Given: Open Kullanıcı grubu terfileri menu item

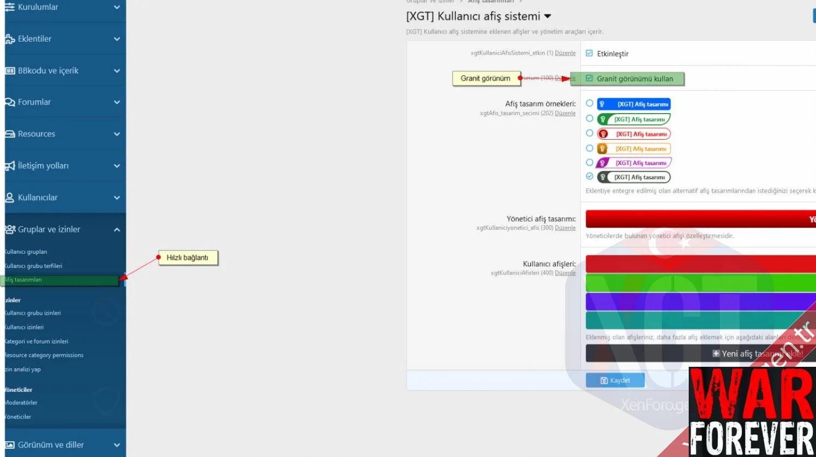Looking at the screenshot, I should 34,266.
